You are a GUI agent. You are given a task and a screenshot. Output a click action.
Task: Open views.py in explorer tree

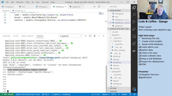pos(116,69)
